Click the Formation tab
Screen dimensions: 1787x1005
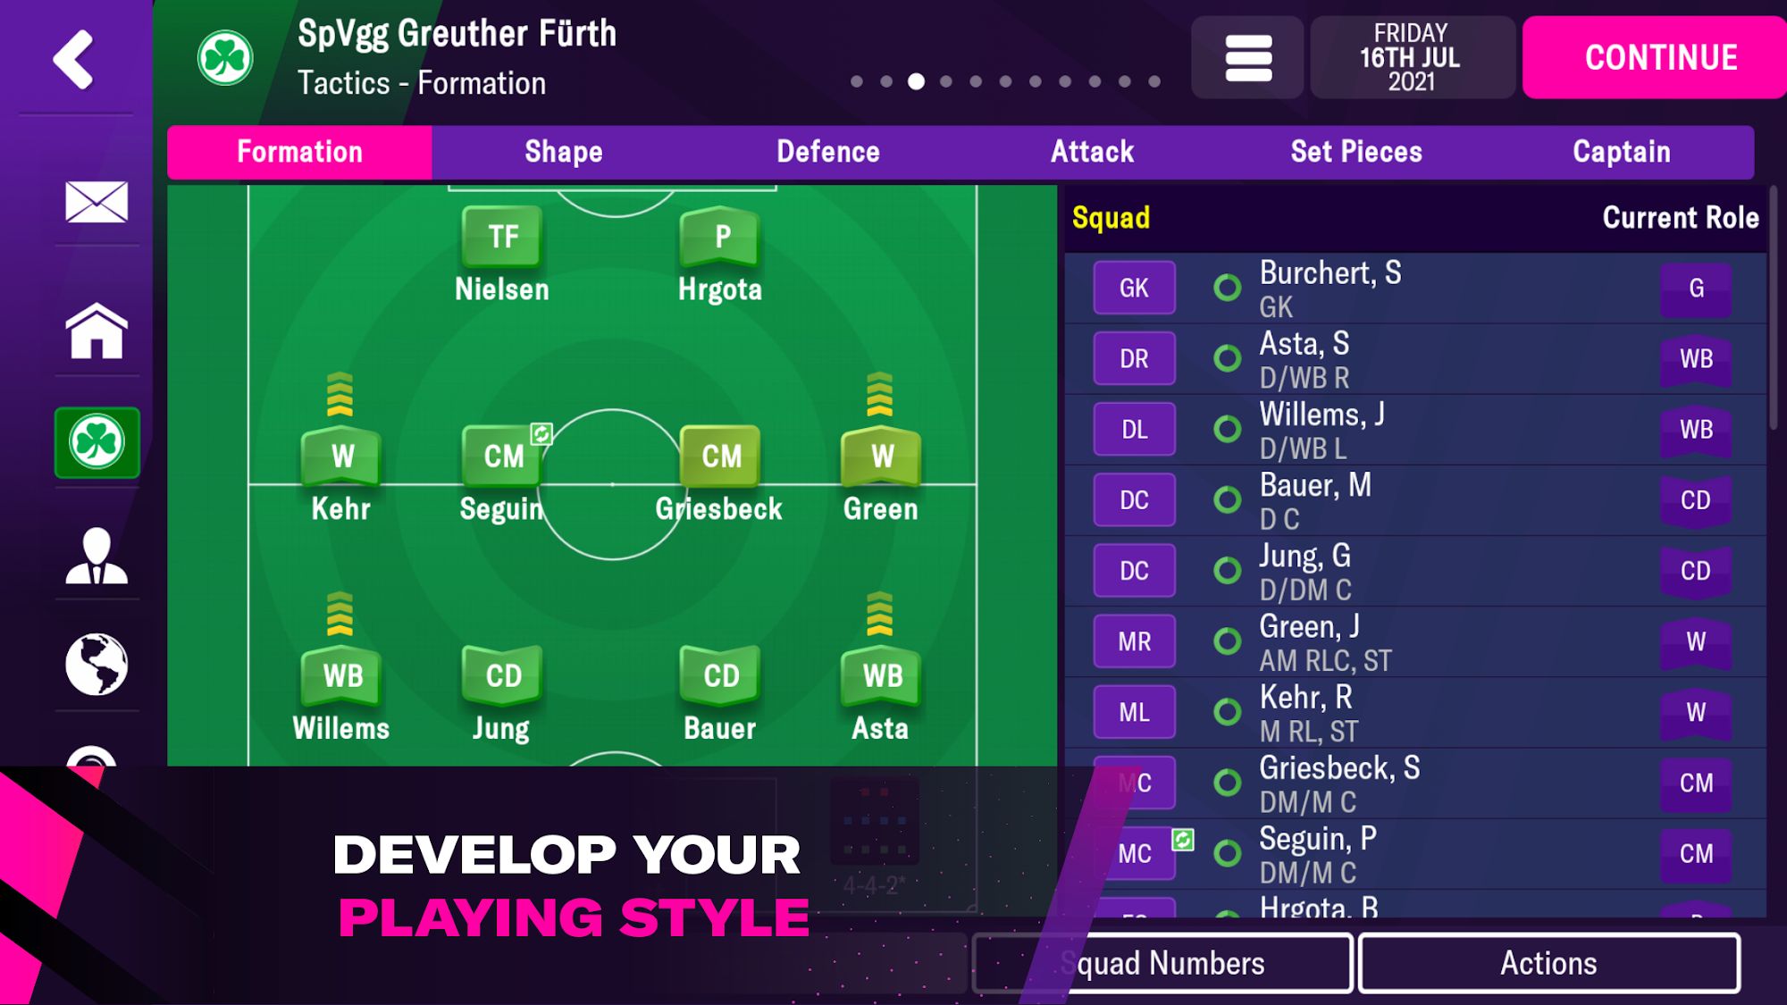click(x=301, y=151)
